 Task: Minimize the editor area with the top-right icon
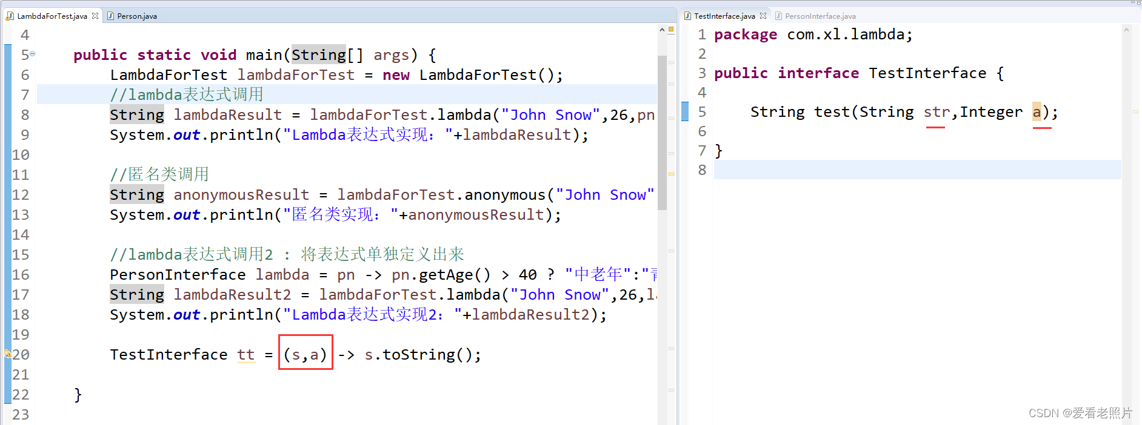coord(1132,3)
